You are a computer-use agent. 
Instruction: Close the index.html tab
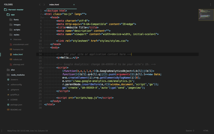click(74, 5)
